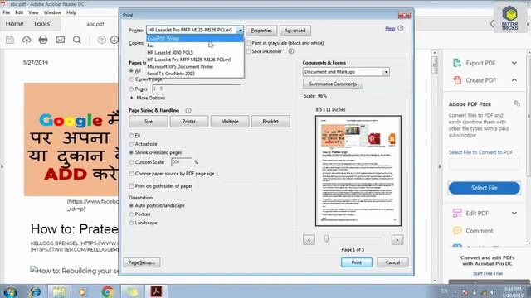Click the Create PDF icon in right panel

(457, 80)
